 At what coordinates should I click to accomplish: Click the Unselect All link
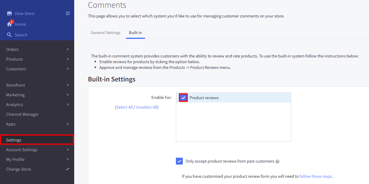coord(147,107)
